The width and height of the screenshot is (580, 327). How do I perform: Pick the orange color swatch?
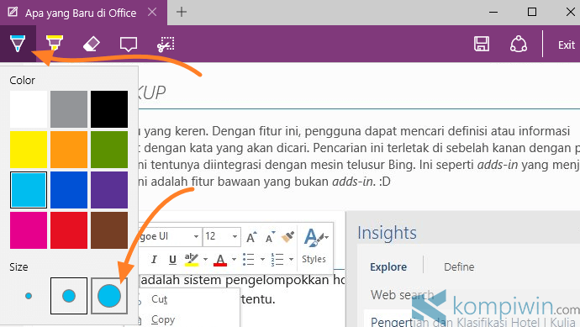pyautogui.click(x=69, y=150)
